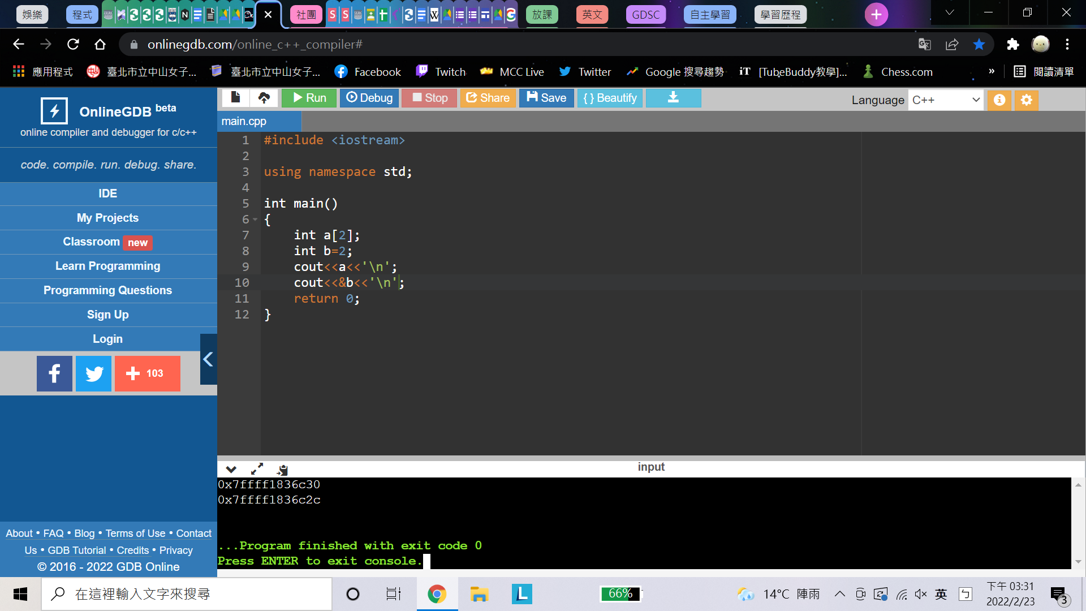Viewport: 1086px width, 611px height.
Task: Fold code block at line 6
Action: point(255,220)
